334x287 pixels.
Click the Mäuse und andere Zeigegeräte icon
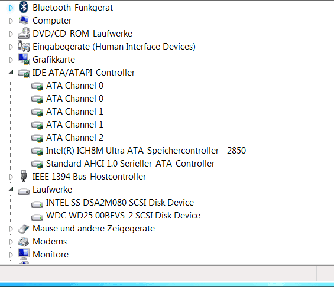click(24, 229)
